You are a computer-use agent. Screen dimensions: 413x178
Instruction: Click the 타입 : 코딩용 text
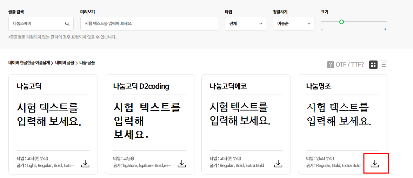[x=124, y=158]
